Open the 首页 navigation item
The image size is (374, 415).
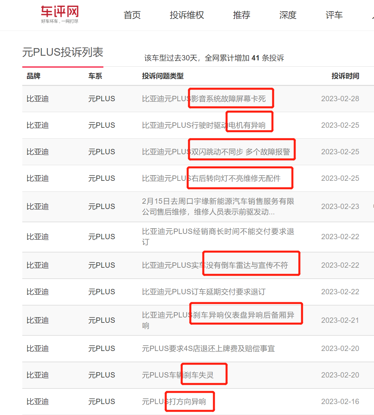[x=132, y=15]
